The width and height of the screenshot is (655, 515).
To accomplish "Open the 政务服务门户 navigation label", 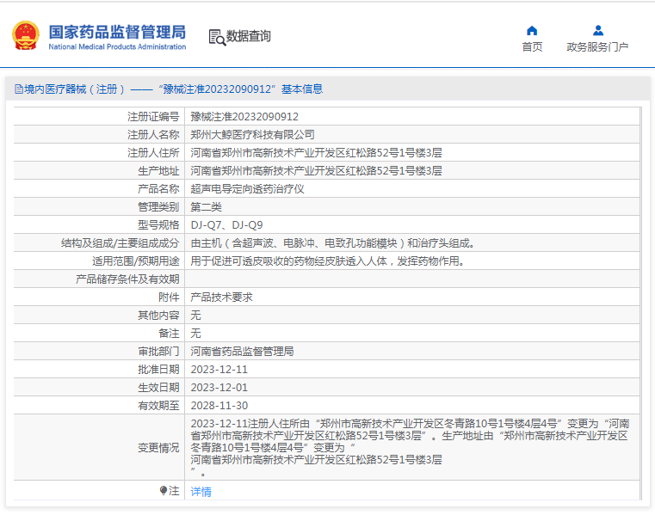I will [597, 47].
